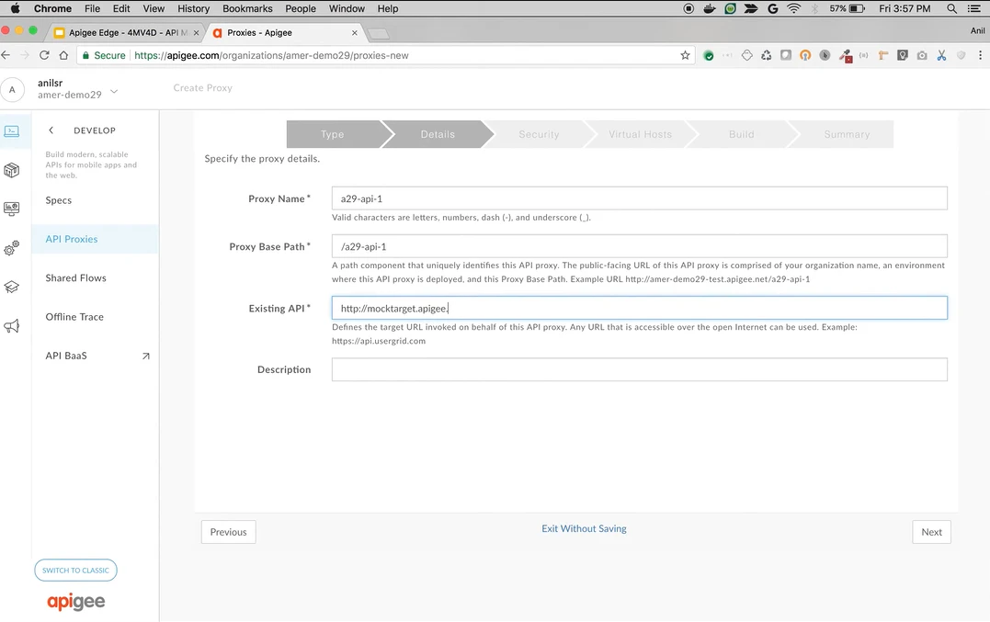
Task: Click the Previous button
Action: point(229,532)
